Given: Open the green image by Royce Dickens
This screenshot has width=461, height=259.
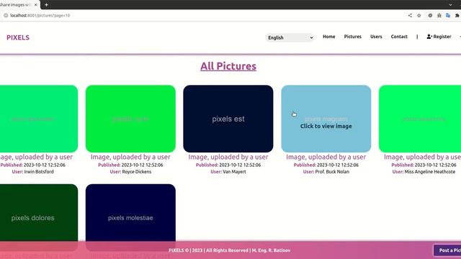Looking at the screenshot, I should [130, 119].
